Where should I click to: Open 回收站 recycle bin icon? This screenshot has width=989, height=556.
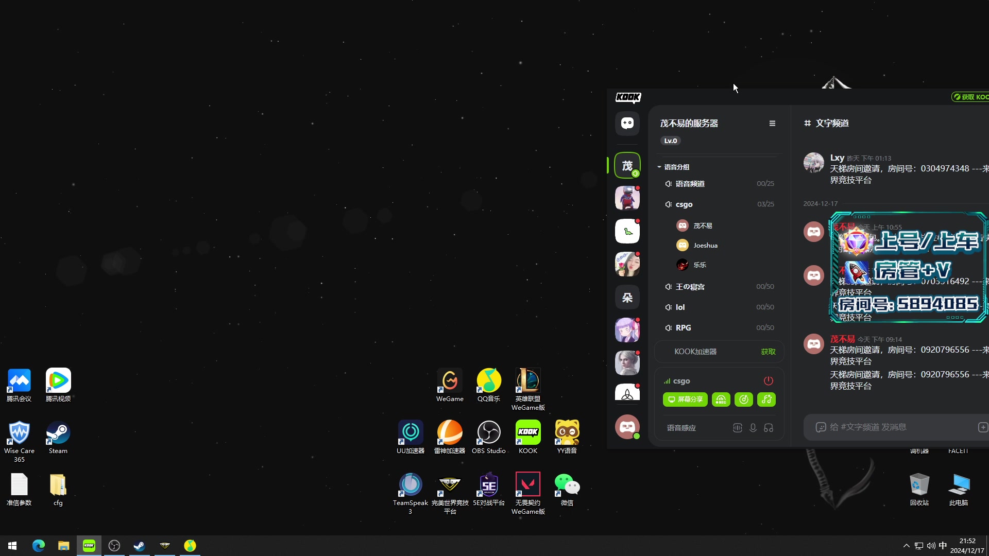pyautogui.click(x=919, y=490)
